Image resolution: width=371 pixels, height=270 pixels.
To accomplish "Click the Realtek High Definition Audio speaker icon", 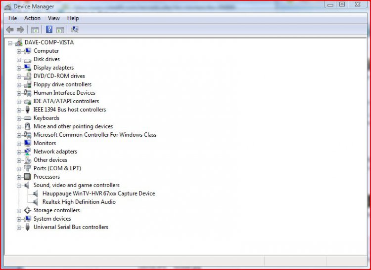I will coord(36,202).
